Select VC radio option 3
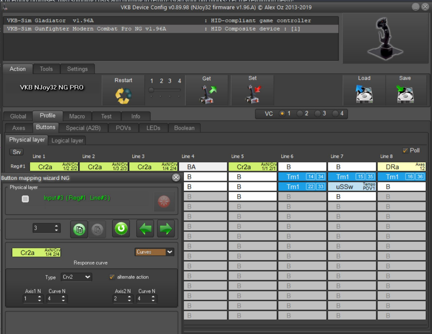The image size is (432, 334). click(317, 113)
